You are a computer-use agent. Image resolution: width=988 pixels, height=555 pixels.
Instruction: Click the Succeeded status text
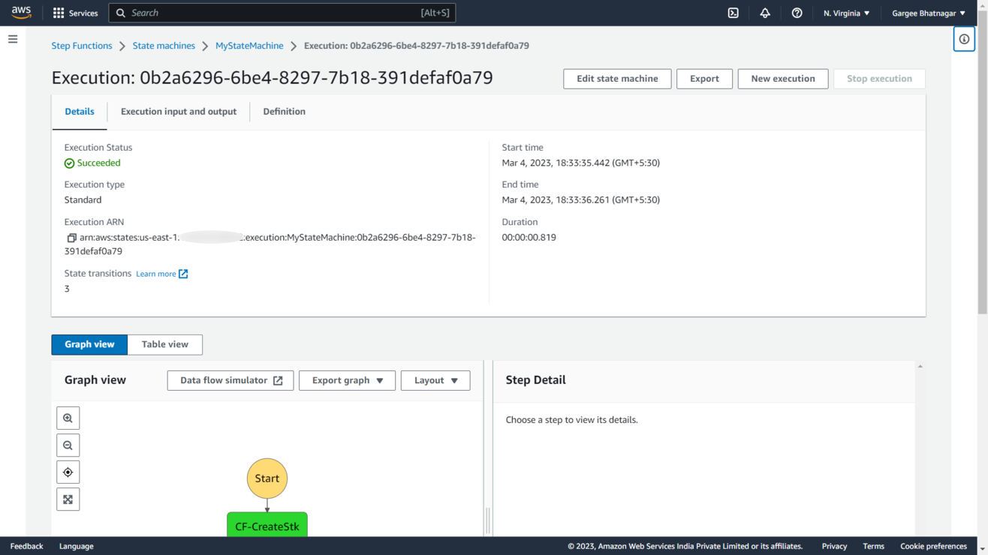click(98, 163)
